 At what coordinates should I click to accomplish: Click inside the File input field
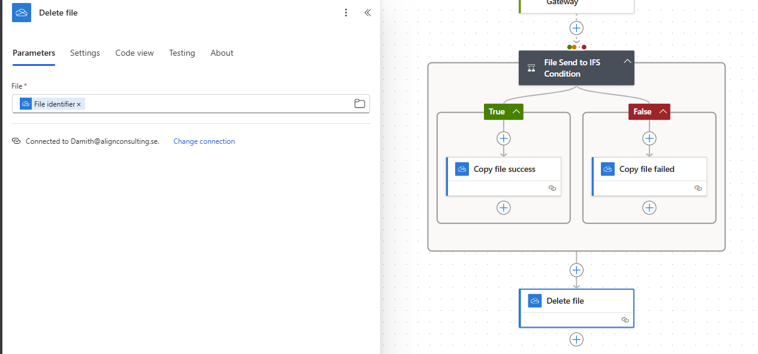coord(216,104)
